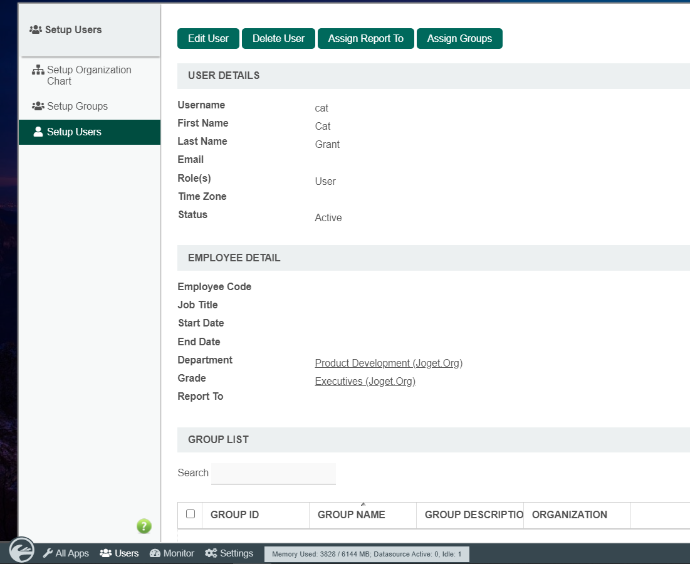Sort by the Group ID column header
690x564 pixels.
pyautogui.click(x=234, y=515)
